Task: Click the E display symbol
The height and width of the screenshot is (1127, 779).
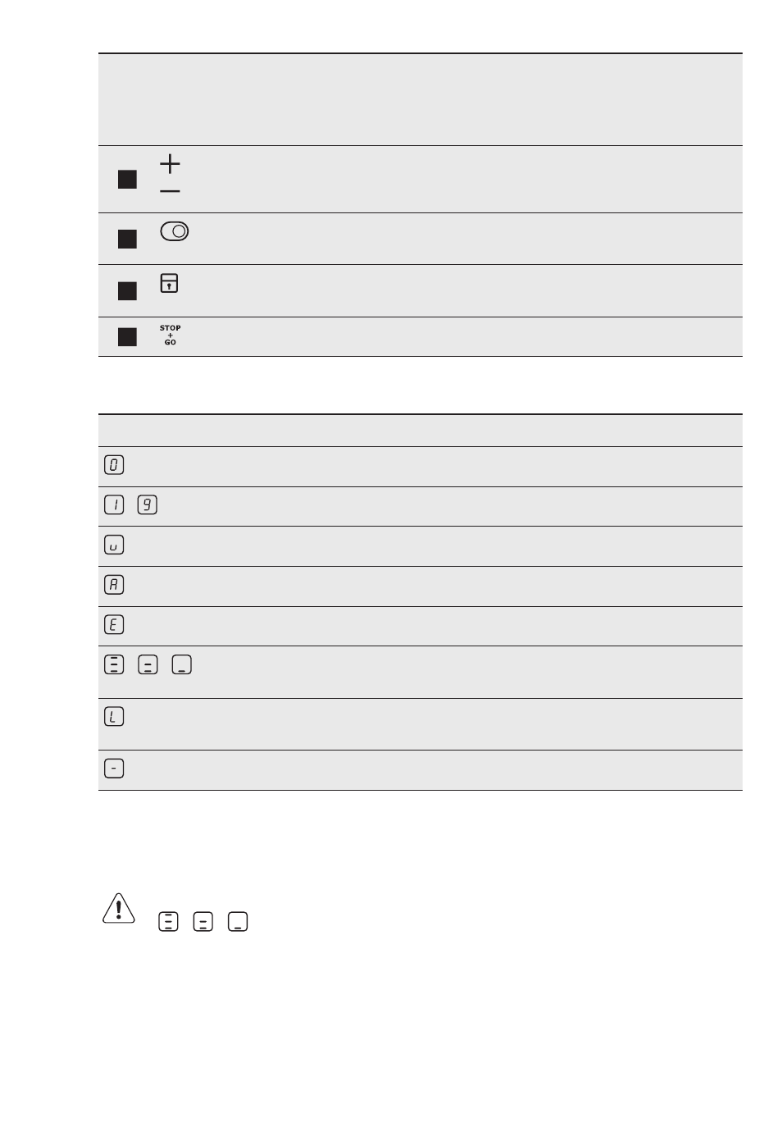Action: point(115,625)
